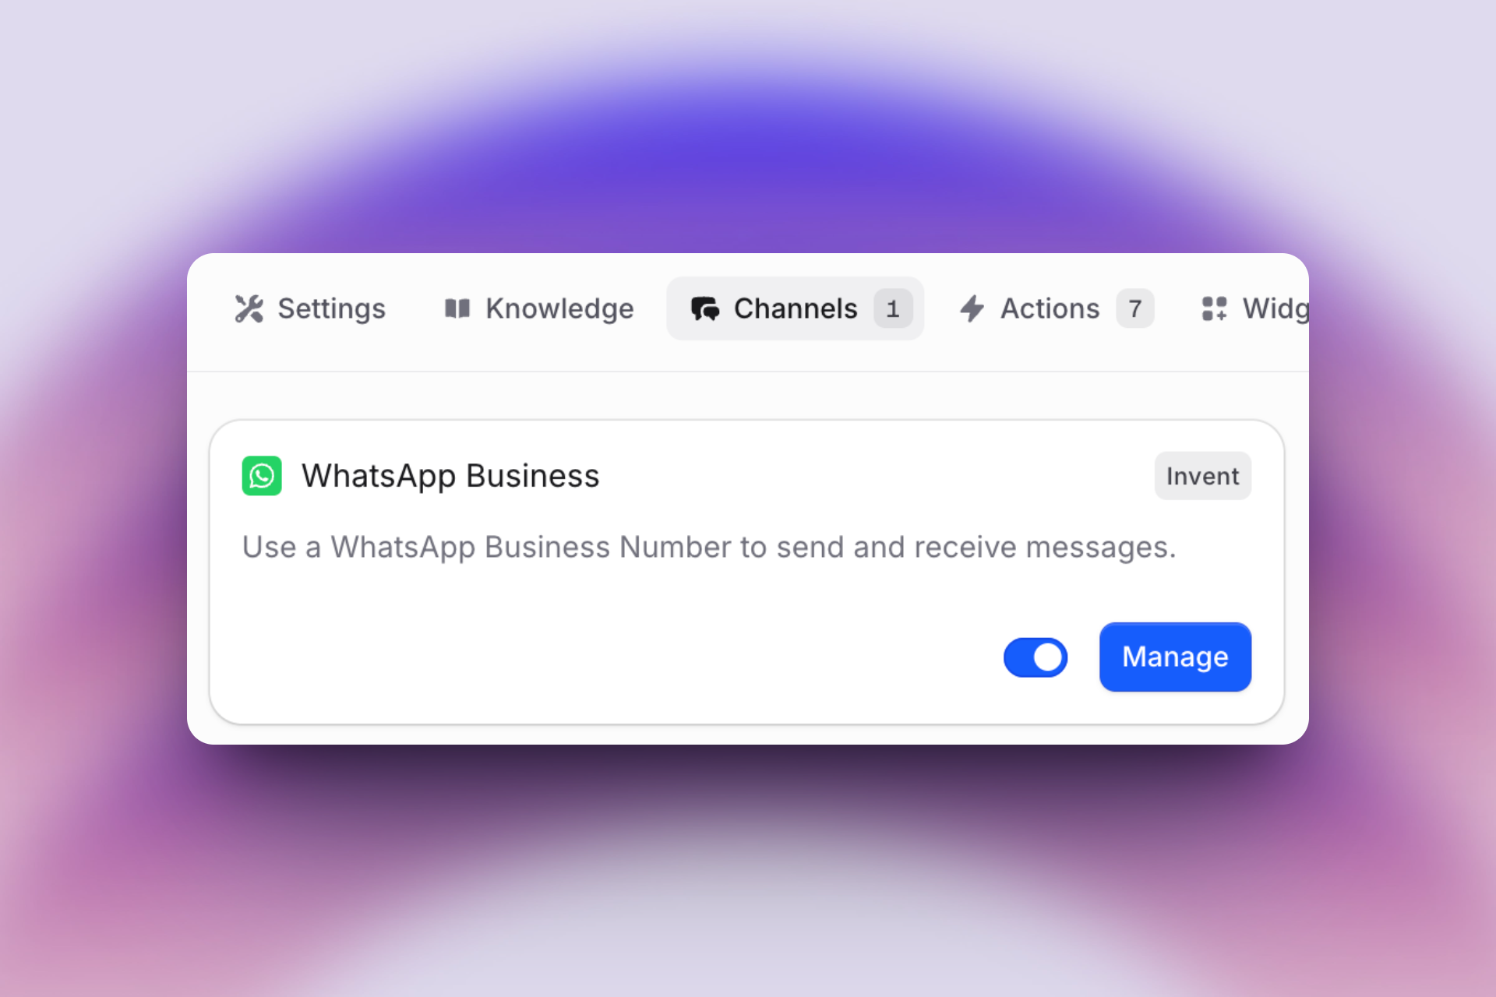Click the Actions count badge 7
This screenshot has width=1496, height=997.
pos(1135,308)
